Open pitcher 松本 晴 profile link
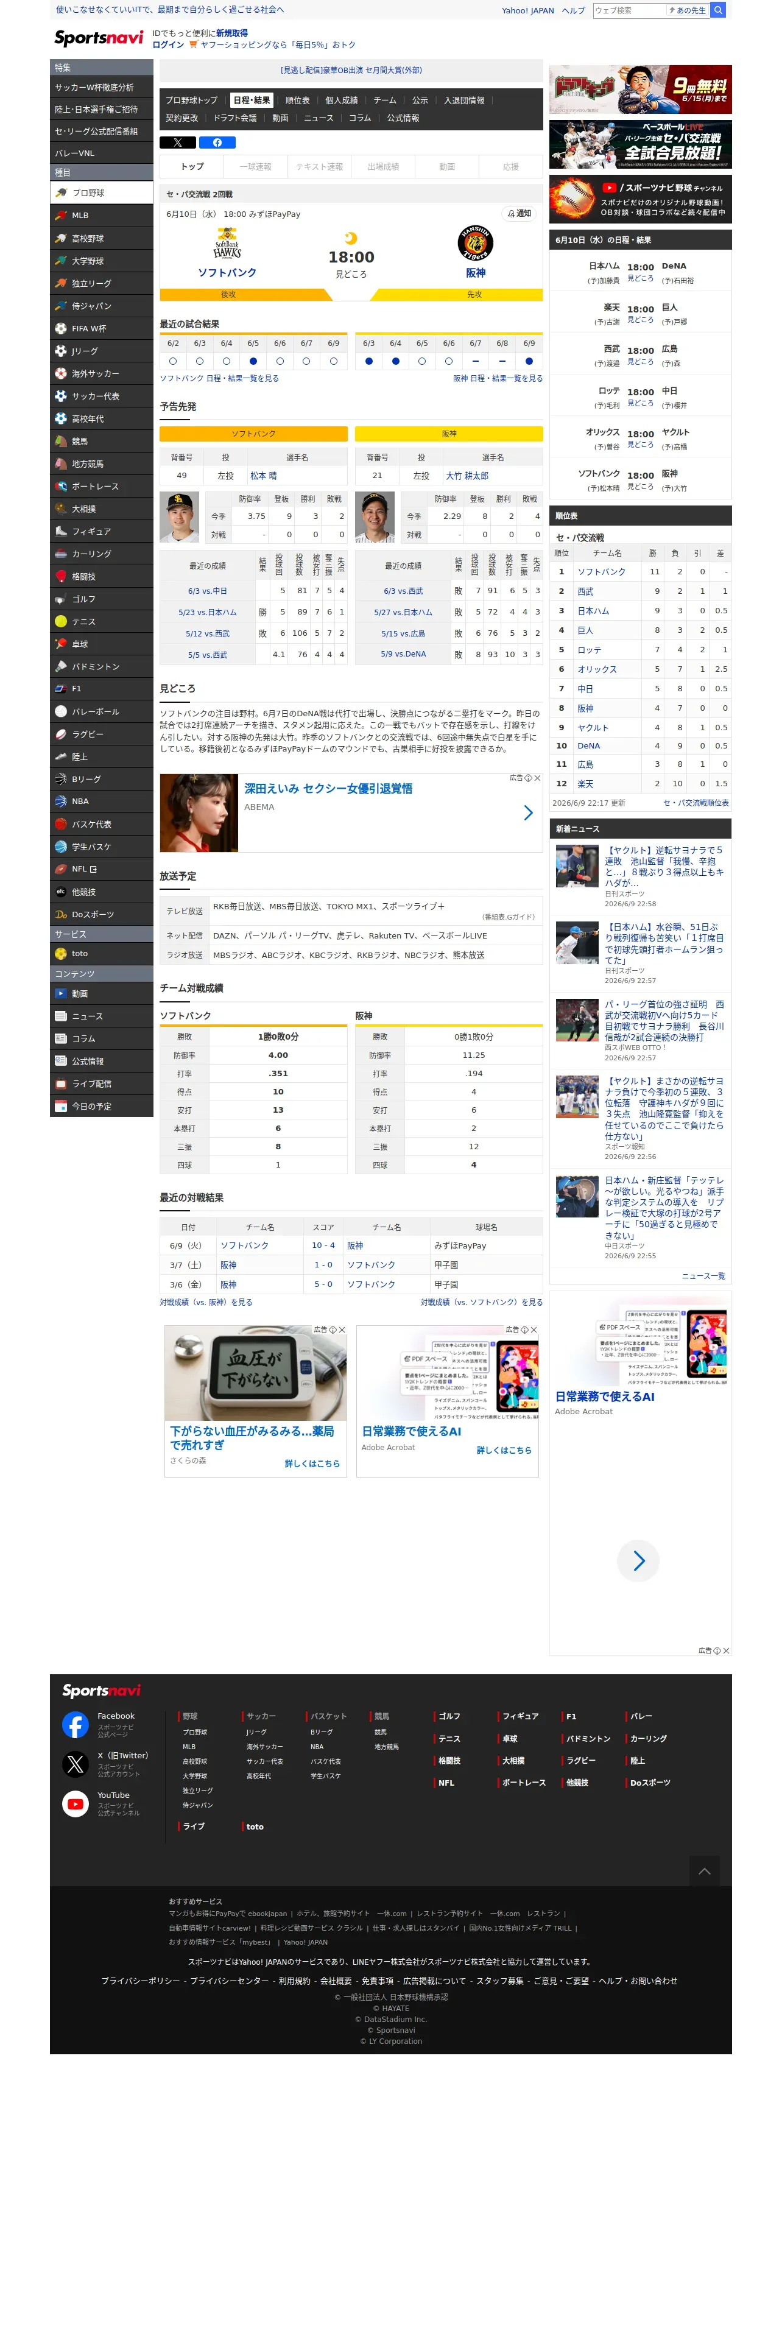Image resolution: width=782 pixels, height=2346 pixels. (263, 476)
